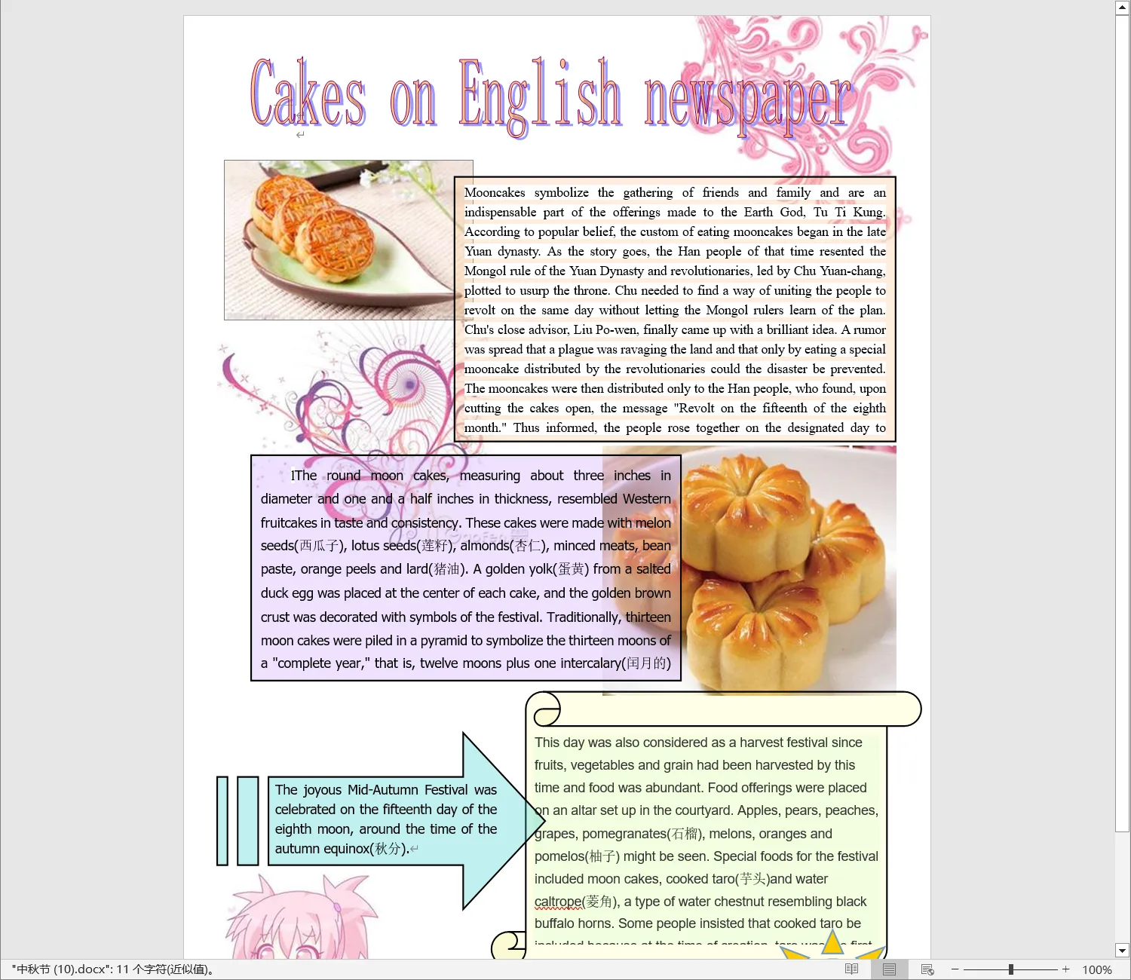Image resolution: width=1131 pixels, height=980 pixels.
Task: Click the narrow cyan stripe of arrow shape
Action: (x=222, y=821)
